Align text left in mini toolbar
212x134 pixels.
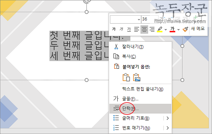[137, 29]
